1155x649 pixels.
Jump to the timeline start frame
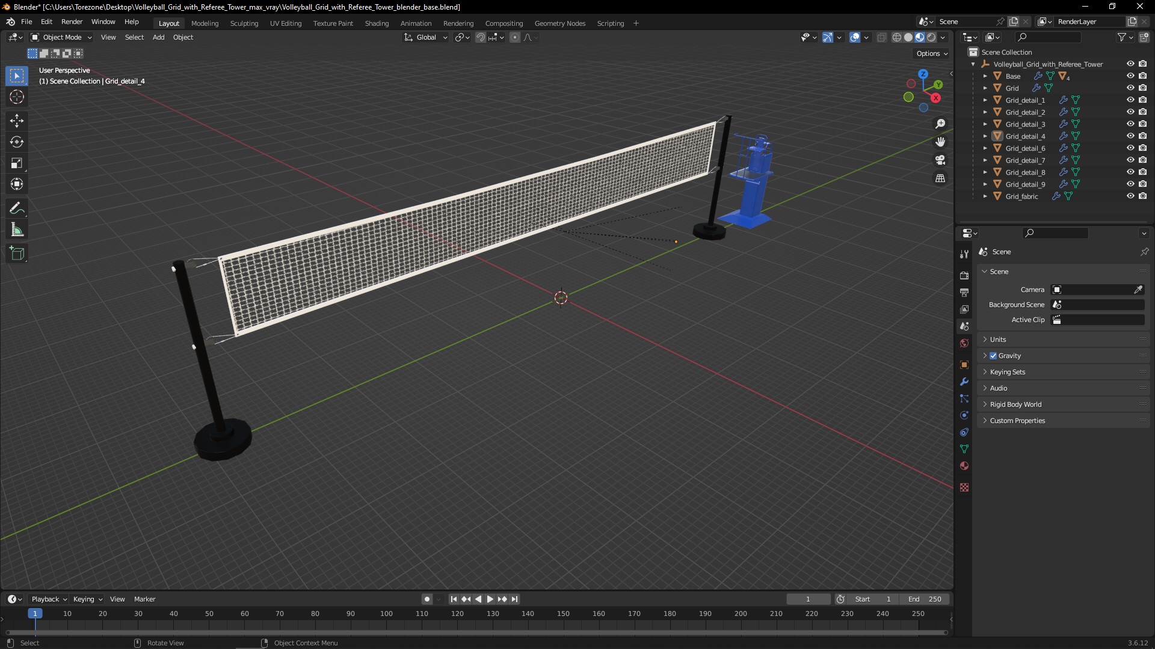pos(454,599)
